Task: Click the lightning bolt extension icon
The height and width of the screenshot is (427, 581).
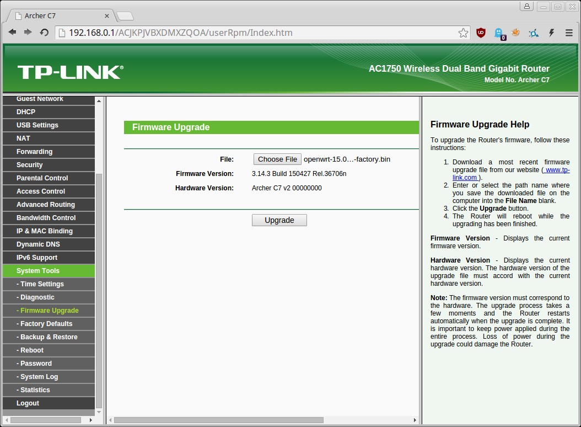Action: (x=551, y=33)
